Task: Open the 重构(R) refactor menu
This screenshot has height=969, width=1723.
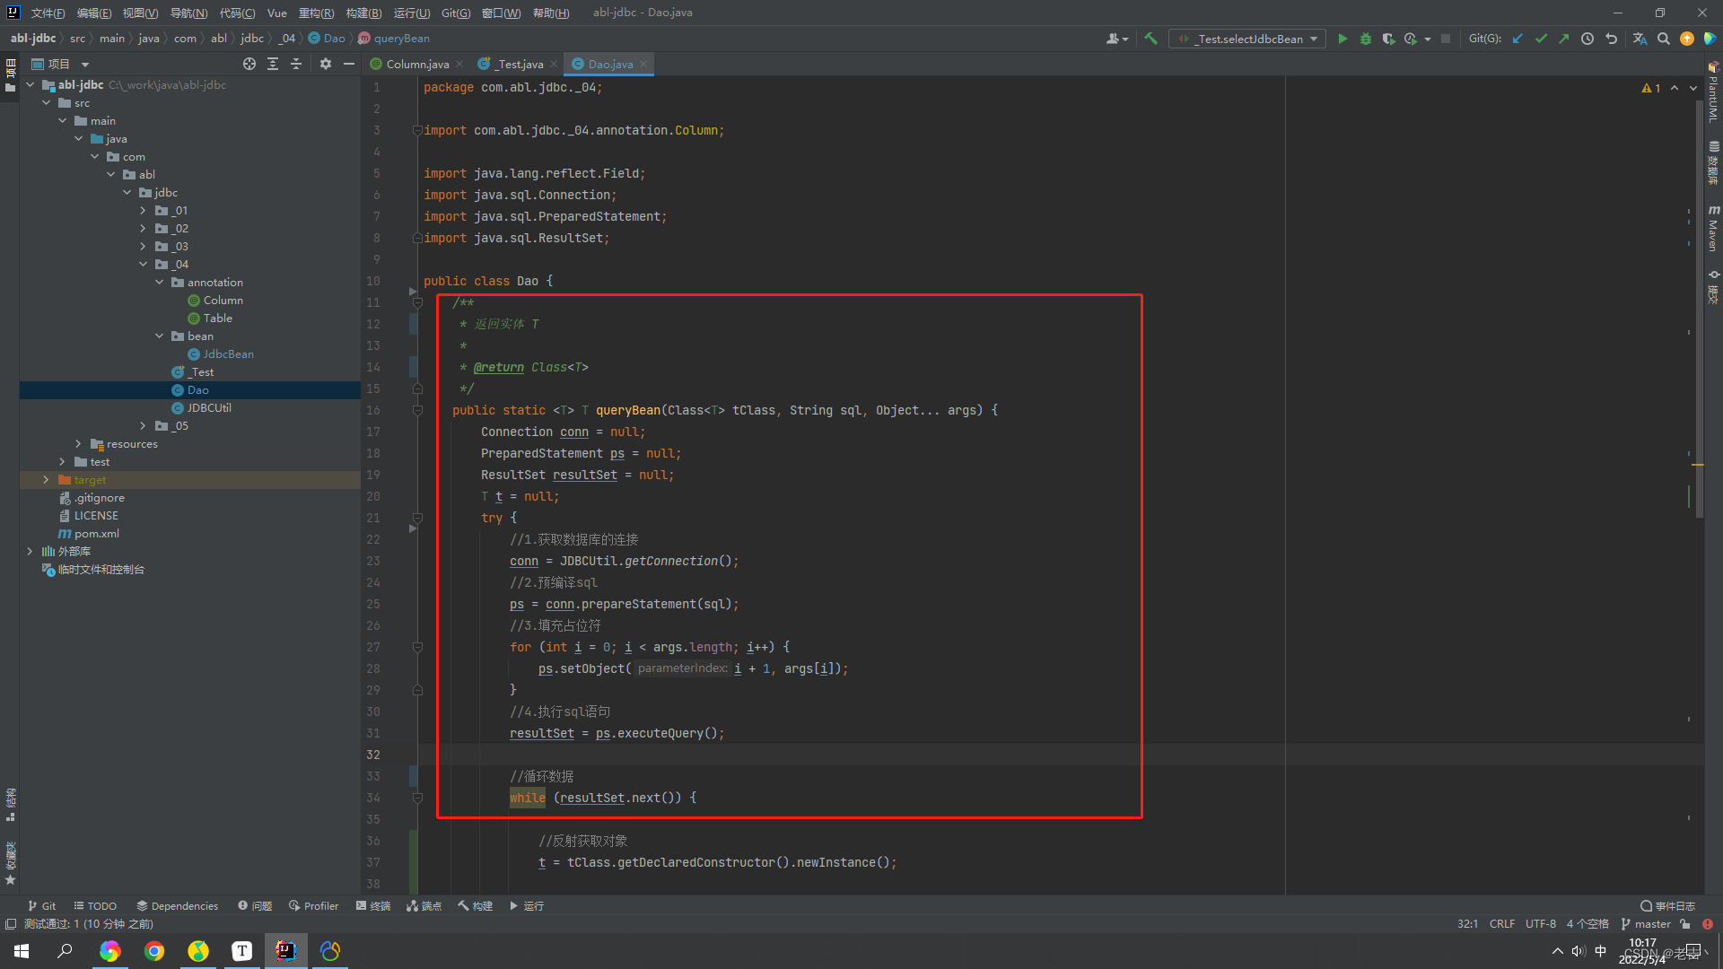Action: 316,13
